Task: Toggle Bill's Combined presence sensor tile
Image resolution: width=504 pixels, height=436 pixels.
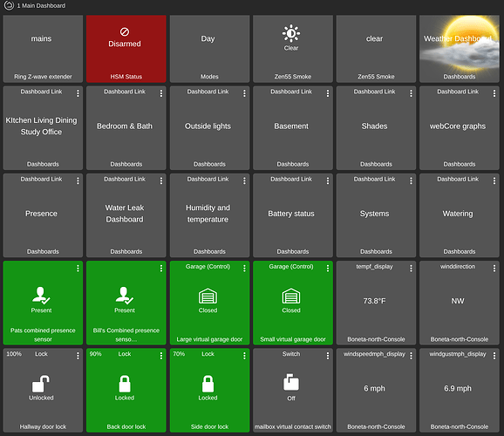Action: (x=126, y=303)
